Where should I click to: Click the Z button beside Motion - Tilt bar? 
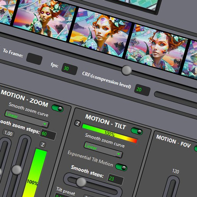[78, 123]
